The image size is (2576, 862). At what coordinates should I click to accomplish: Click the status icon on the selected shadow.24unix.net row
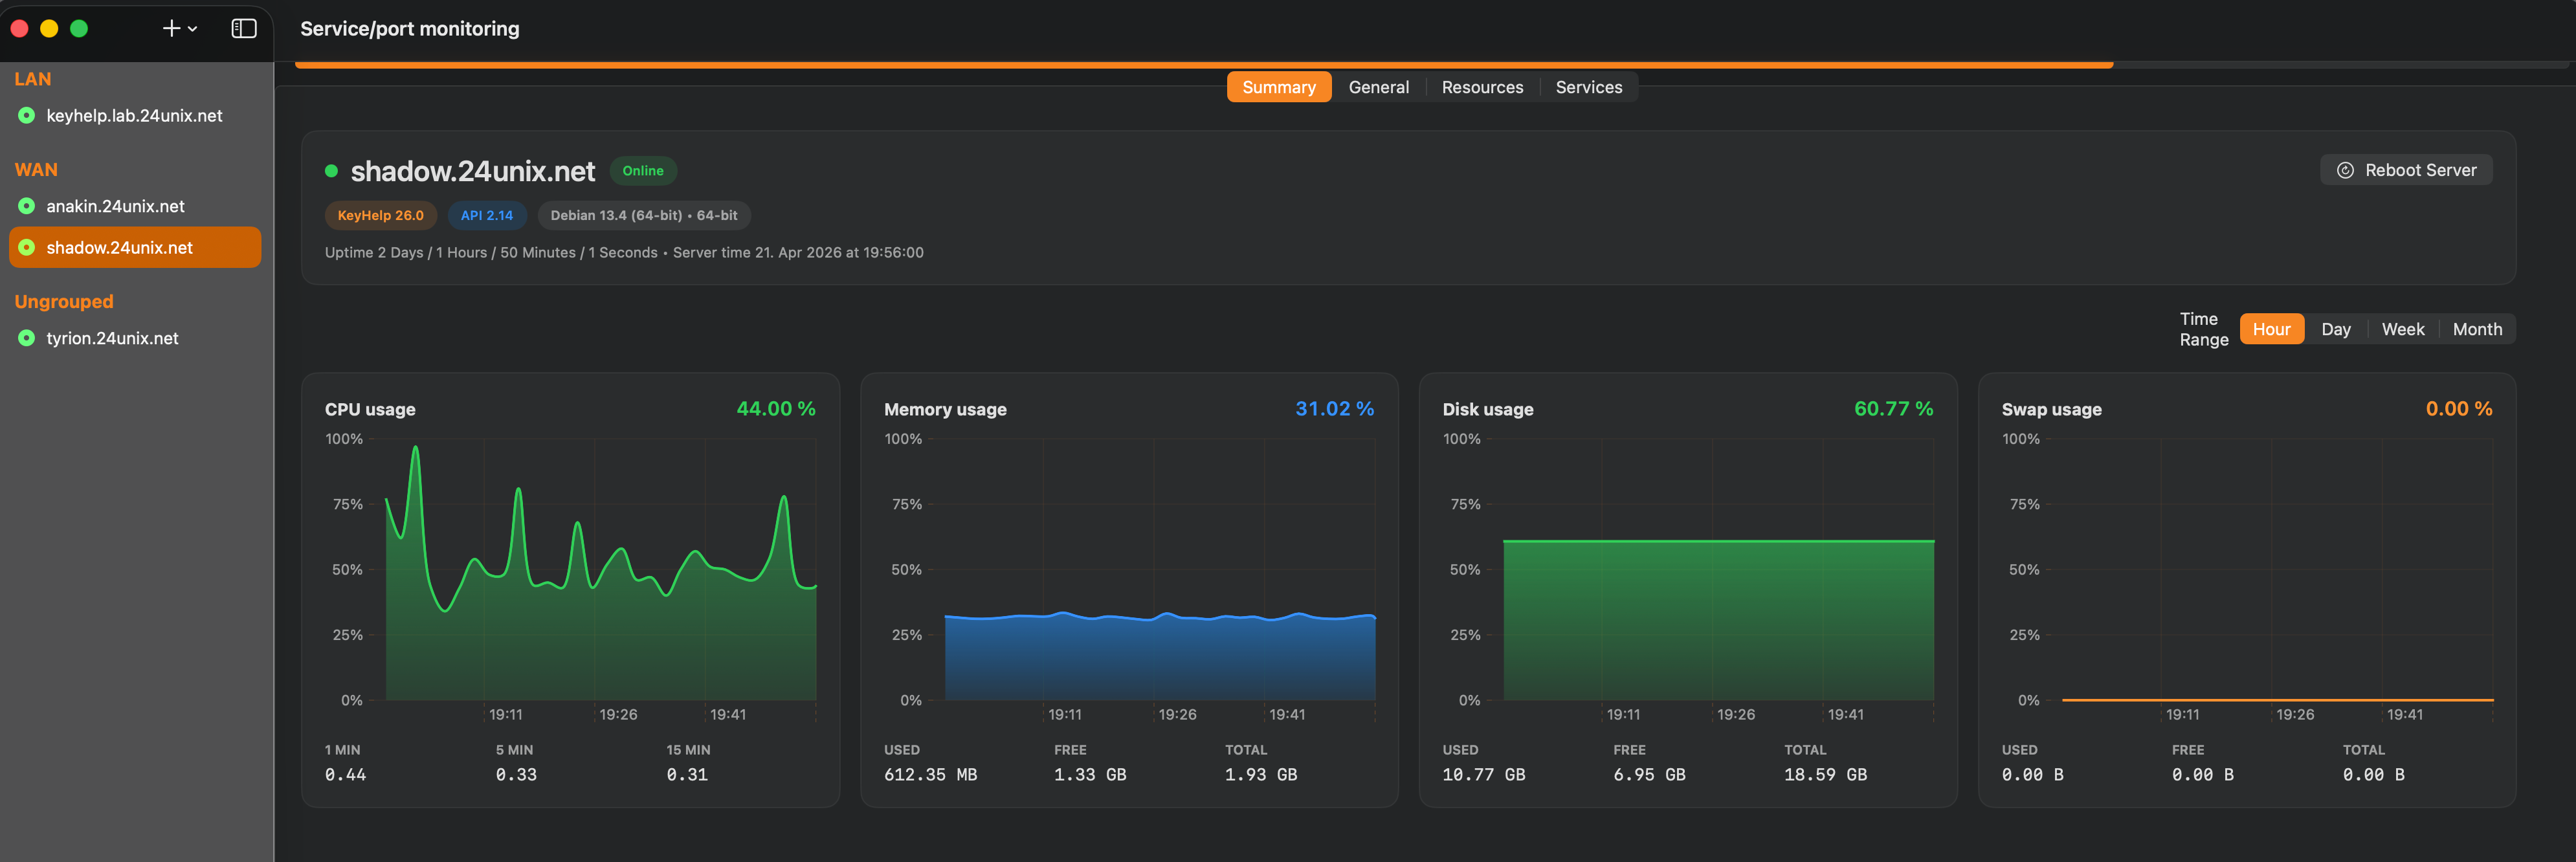pyautogui.click(x=27, y=247)
